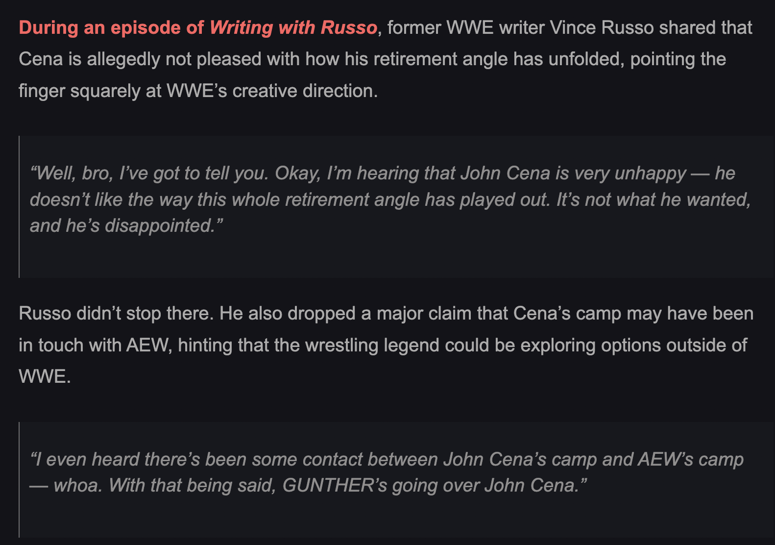The image size is (775, 545).
Task: Click the phrase 'and he's disappointed.'
Action: pos(126,226)
